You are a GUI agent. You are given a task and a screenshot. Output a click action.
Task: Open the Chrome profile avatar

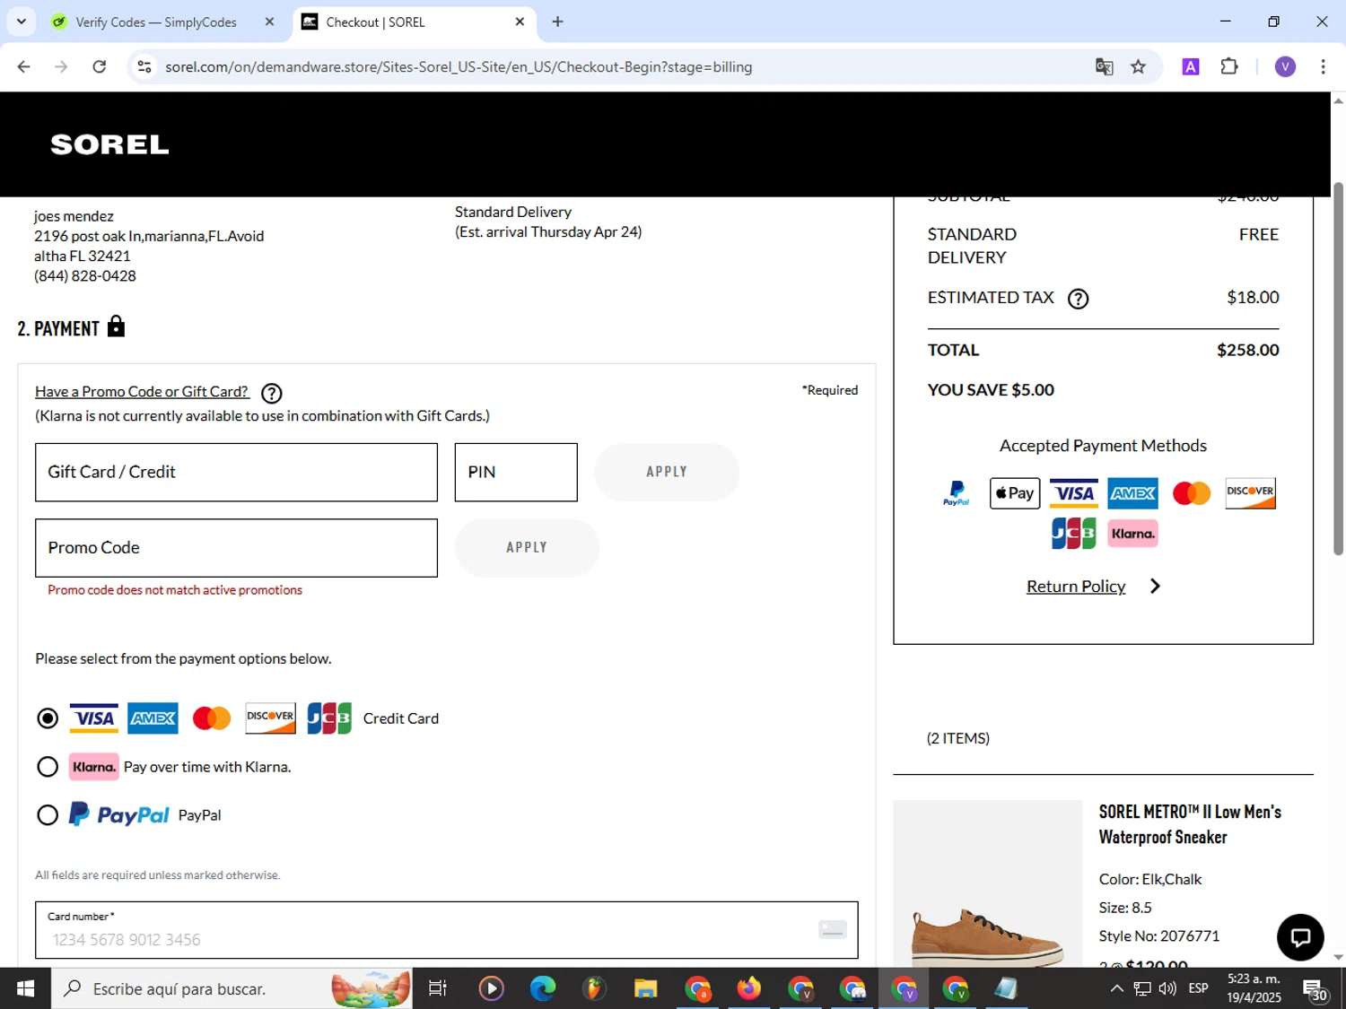[x=1285, y=66]
